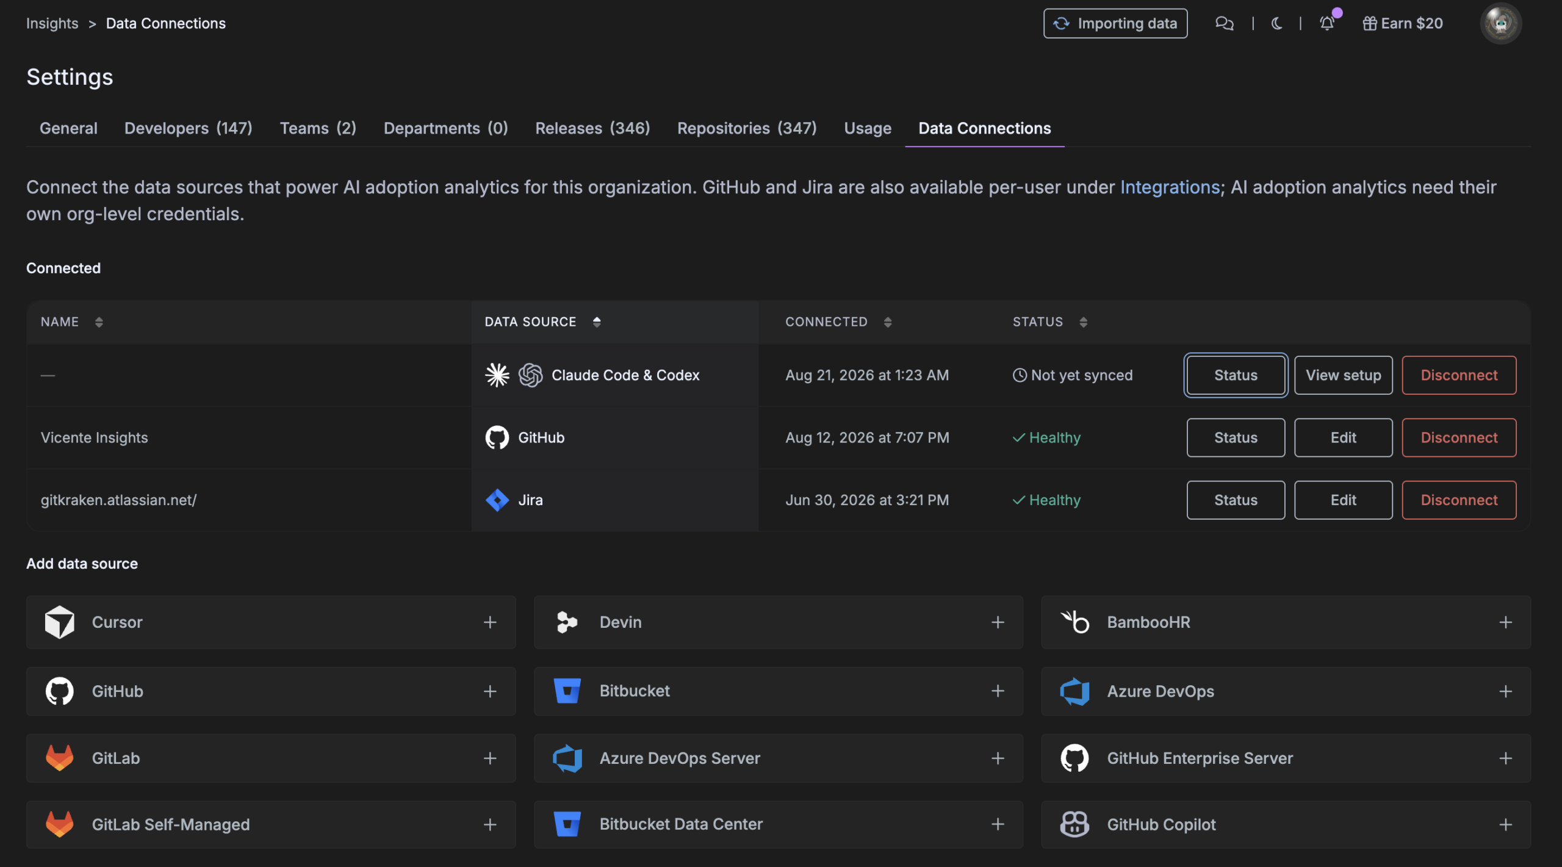Click the GitLab fox icon
Viewport: 1562px width, 867px height.
(59, 757)
